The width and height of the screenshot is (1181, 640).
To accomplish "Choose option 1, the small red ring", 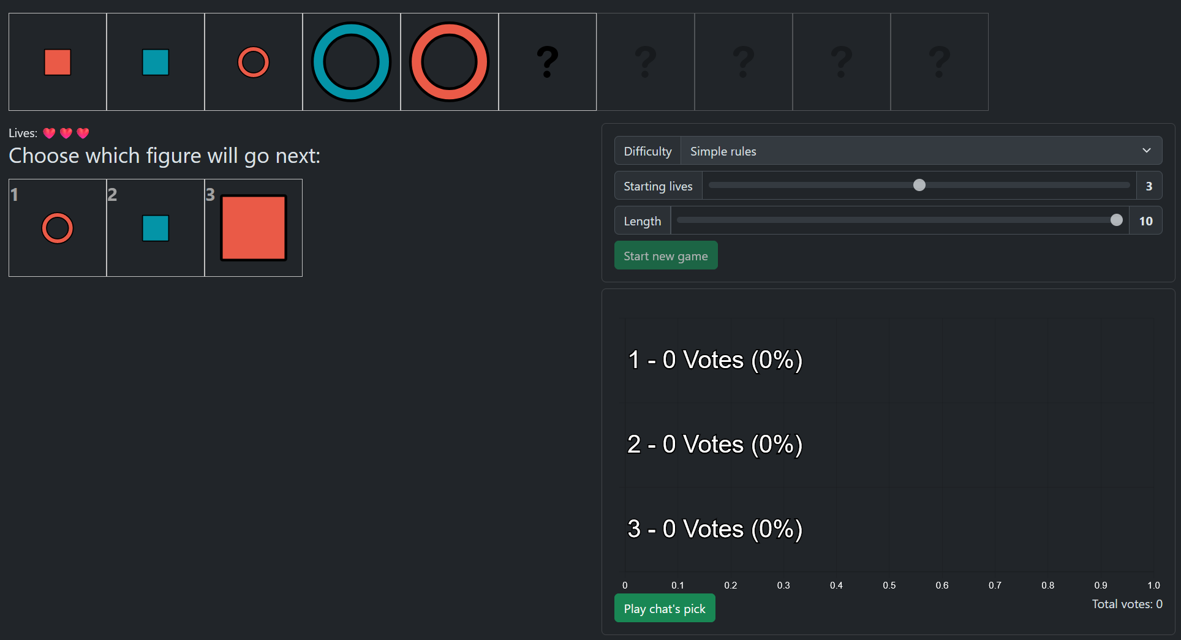I will point(58,228).
